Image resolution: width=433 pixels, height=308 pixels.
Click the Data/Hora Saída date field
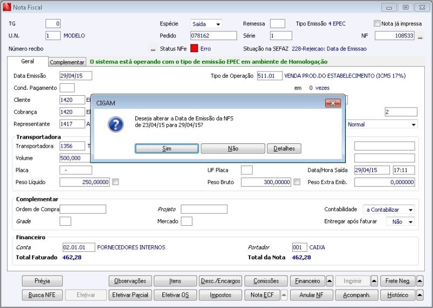coord(372,170)
